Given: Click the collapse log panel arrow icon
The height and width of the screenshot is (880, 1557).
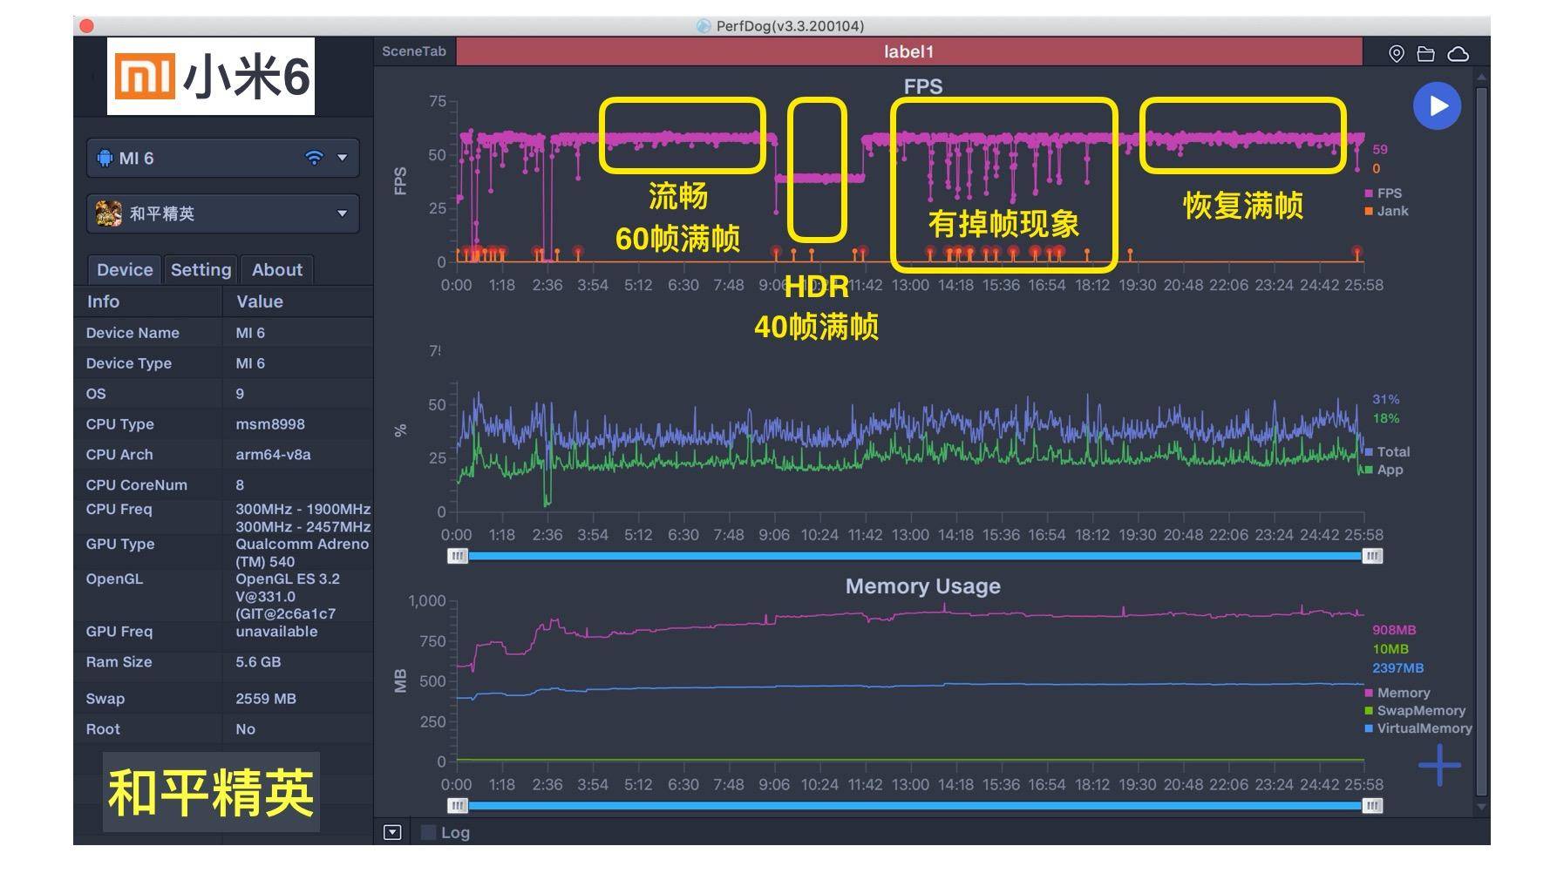Looking at the screenshot, I should click(392, 832).
